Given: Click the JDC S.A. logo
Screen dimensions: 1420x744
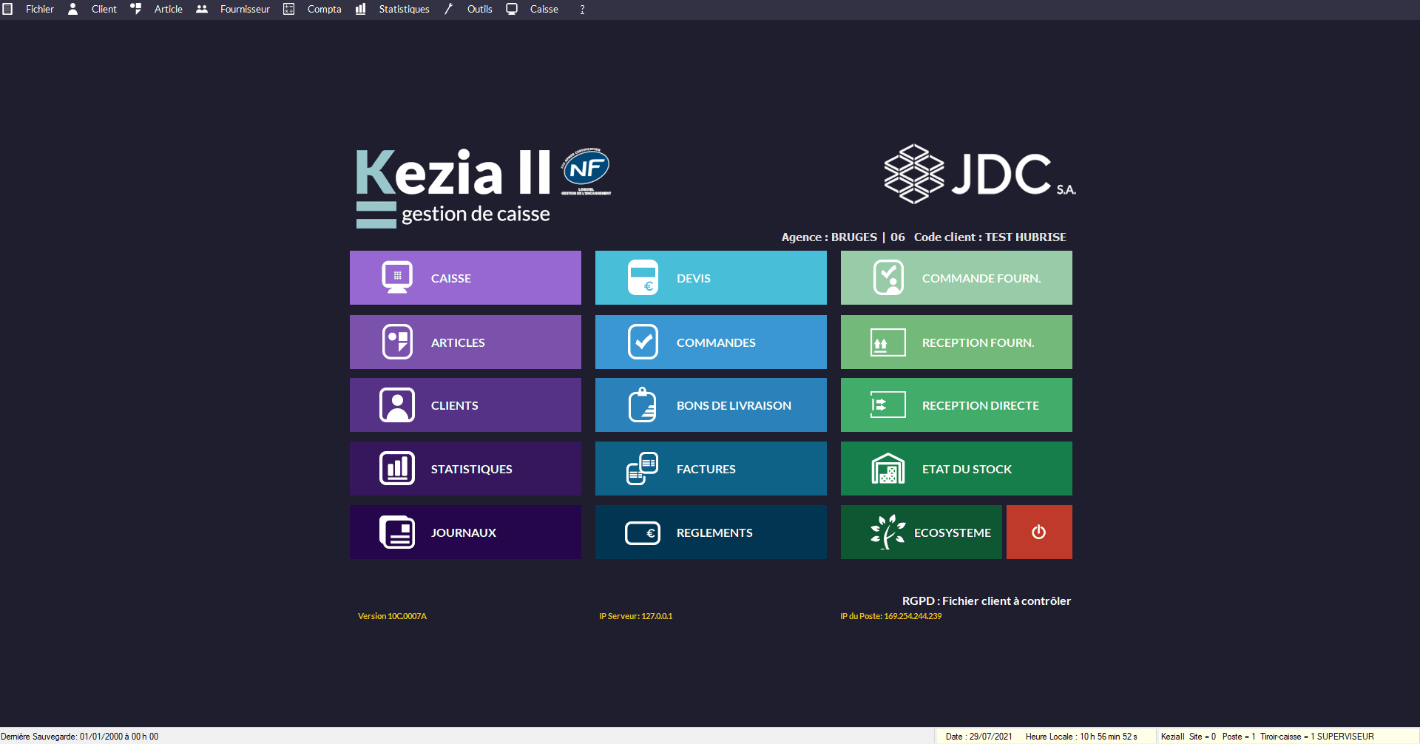Looking at the screenshot, I should (x=980, y=174).
